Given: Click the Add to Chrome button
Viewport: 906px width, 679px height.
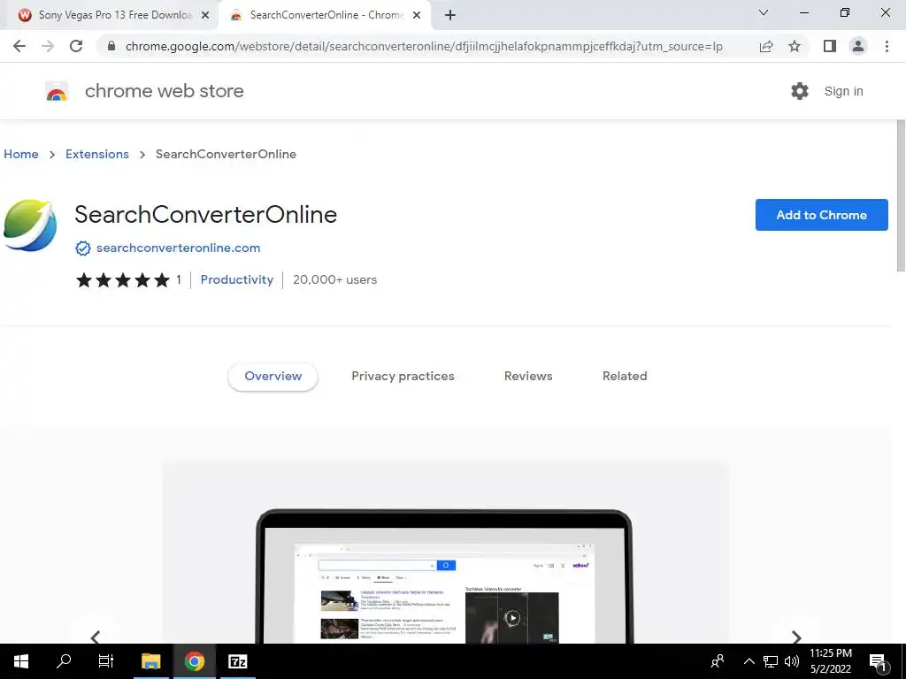Looking at the screenshot, I should coord(822,215).
